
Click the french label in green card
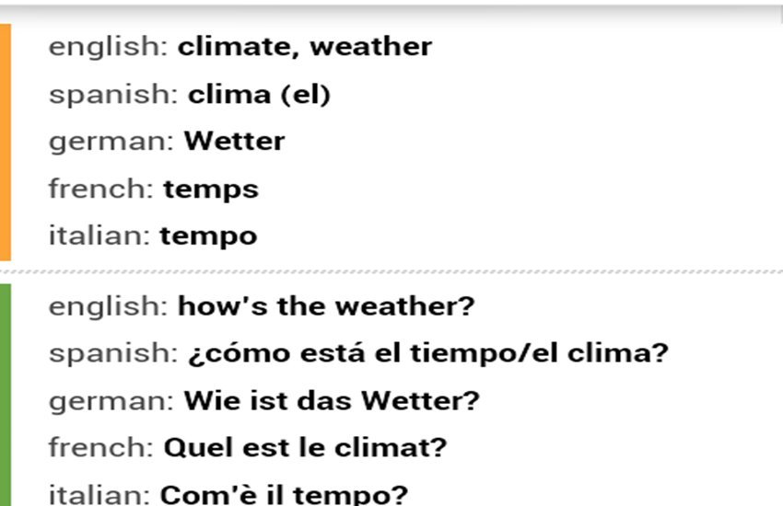coord(101,448)
